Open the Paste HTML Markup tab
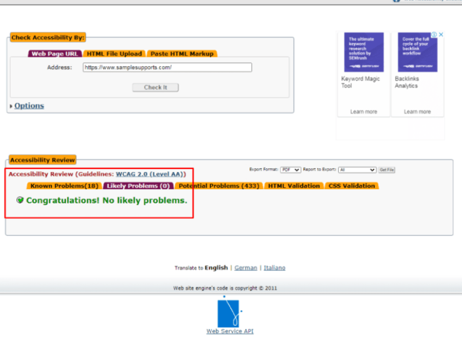This screenshot has width=462, height=347. [182, 54]
